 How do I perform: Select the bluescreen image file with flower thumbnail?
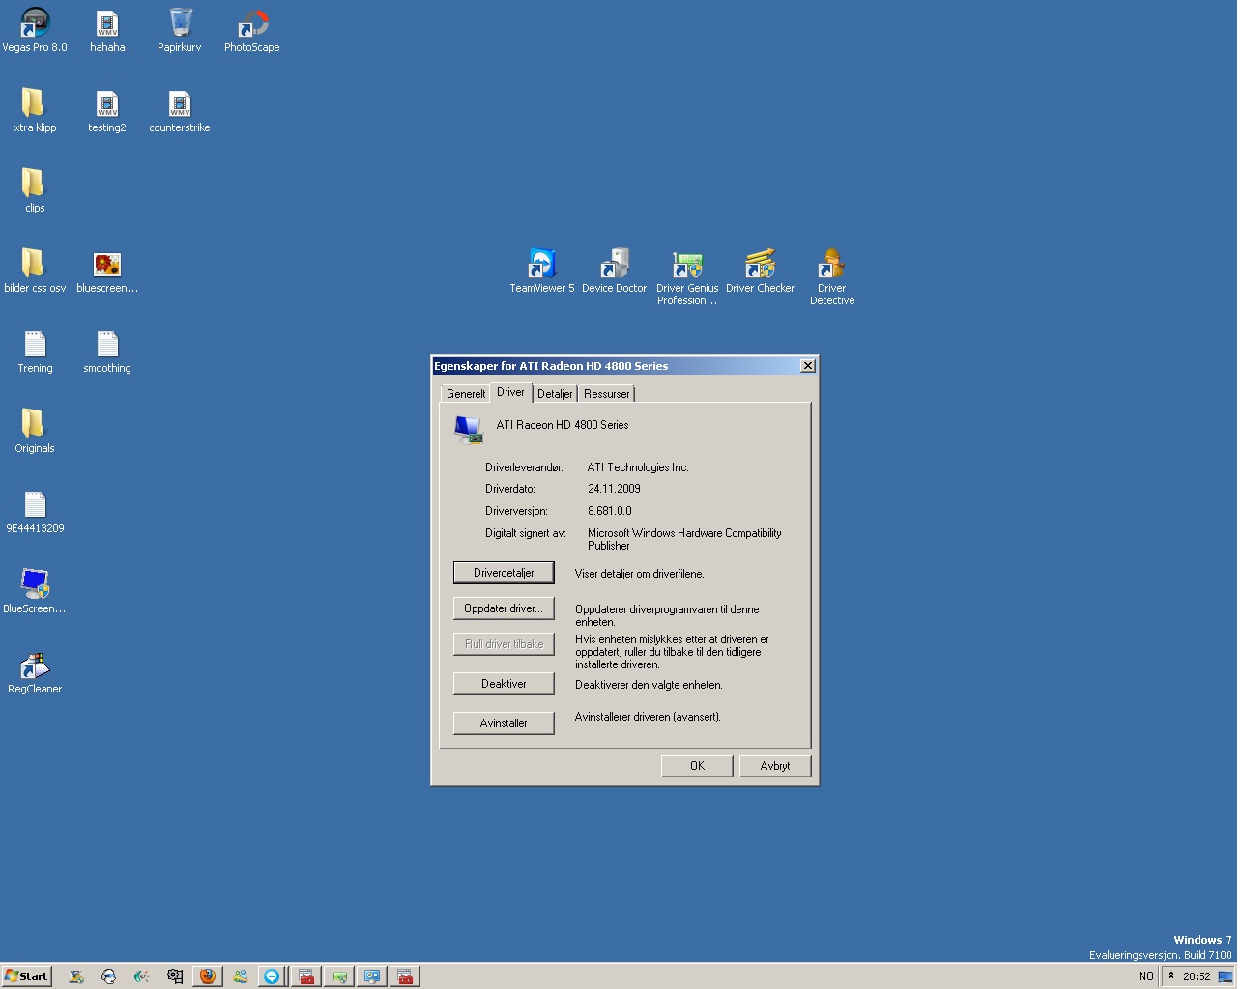tap(107, 270)
